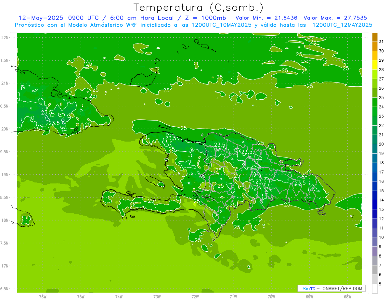This screenshot has height=301, width=390.
Task: Click the 'Temperatura (C,somb.)' title
Action: [199, 7]
